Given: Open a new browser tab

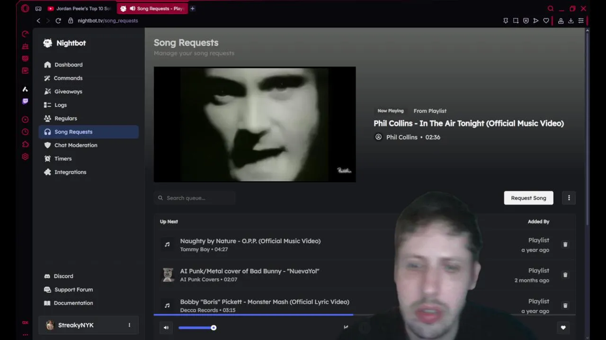Looking at the screenshot, I should point(192,8).
